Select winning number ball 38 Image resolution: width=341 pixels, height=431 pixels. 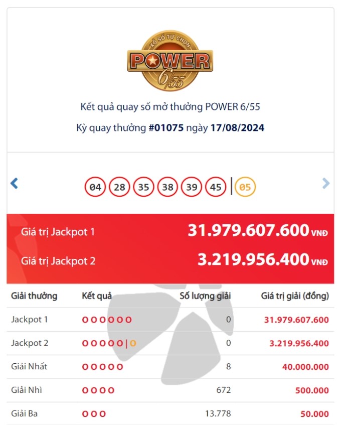pyautogui.click(x=167, y=187)
